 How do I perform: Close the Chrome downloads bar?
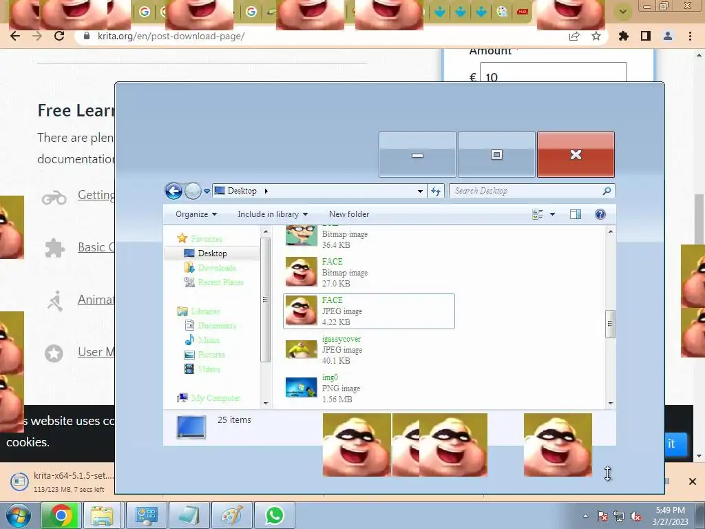tap(693, 481)
